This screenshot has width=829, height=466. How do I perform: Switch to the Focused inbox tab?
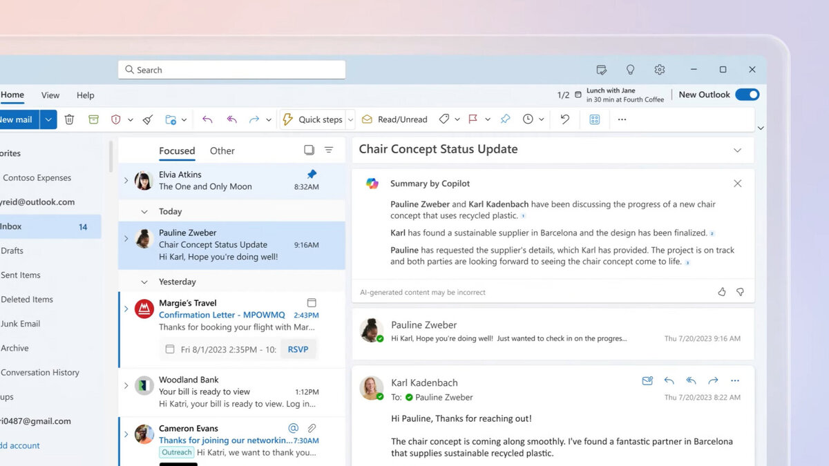177,151
